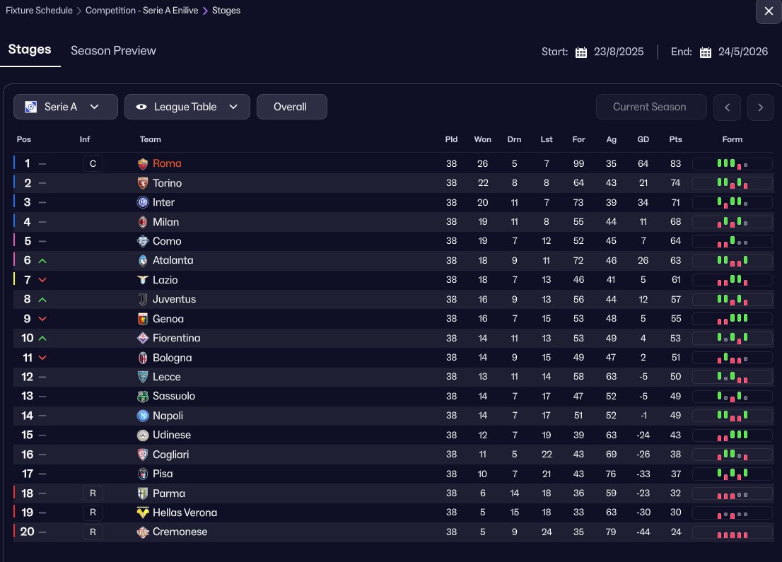Go to the next season arrow
The width and height of the screenshot is (782, 562).
pyautogui.click(x=760, y=107)
